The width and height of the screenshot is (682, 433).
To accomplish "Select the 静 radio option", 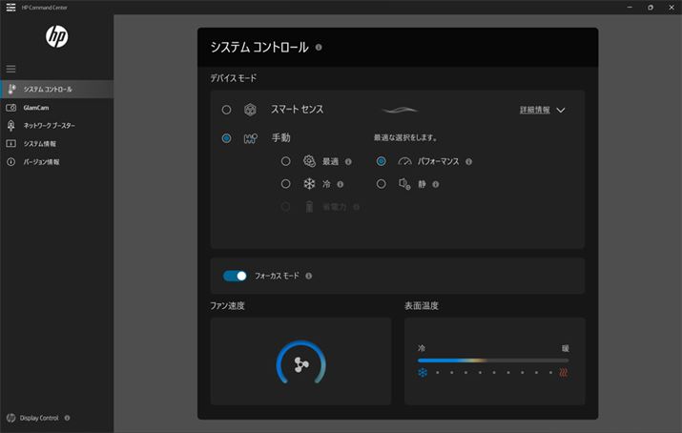I will pos(381,184).
